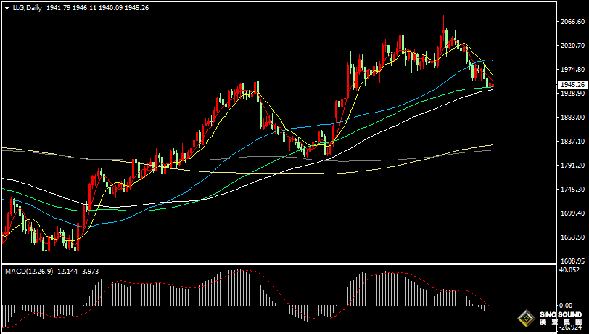Image resolution: width=589 pixels, height=334 pixels.
Task: Select the 1699.40 price axis label
Action: [x=572, y=213]
